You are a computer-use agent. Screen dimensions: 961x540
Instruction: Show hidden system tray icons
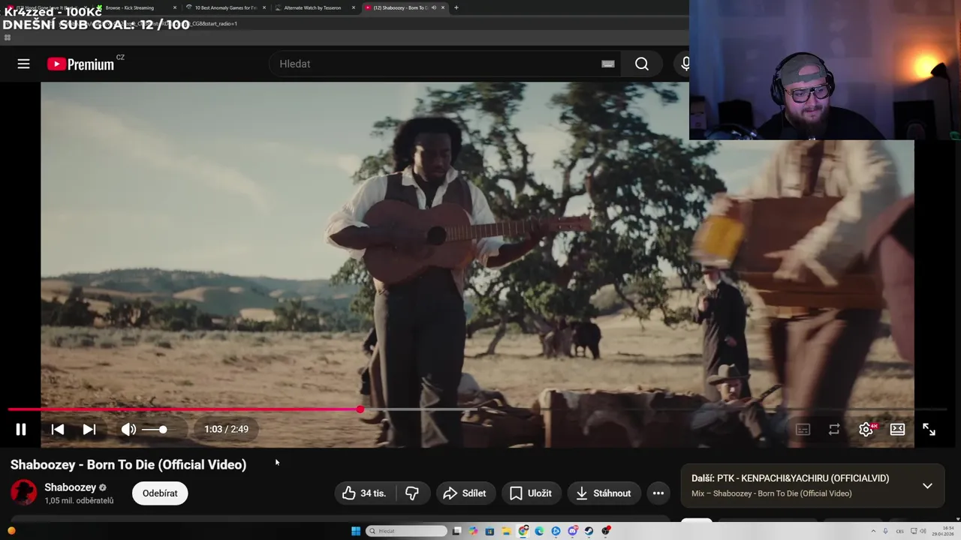[873, 531]
